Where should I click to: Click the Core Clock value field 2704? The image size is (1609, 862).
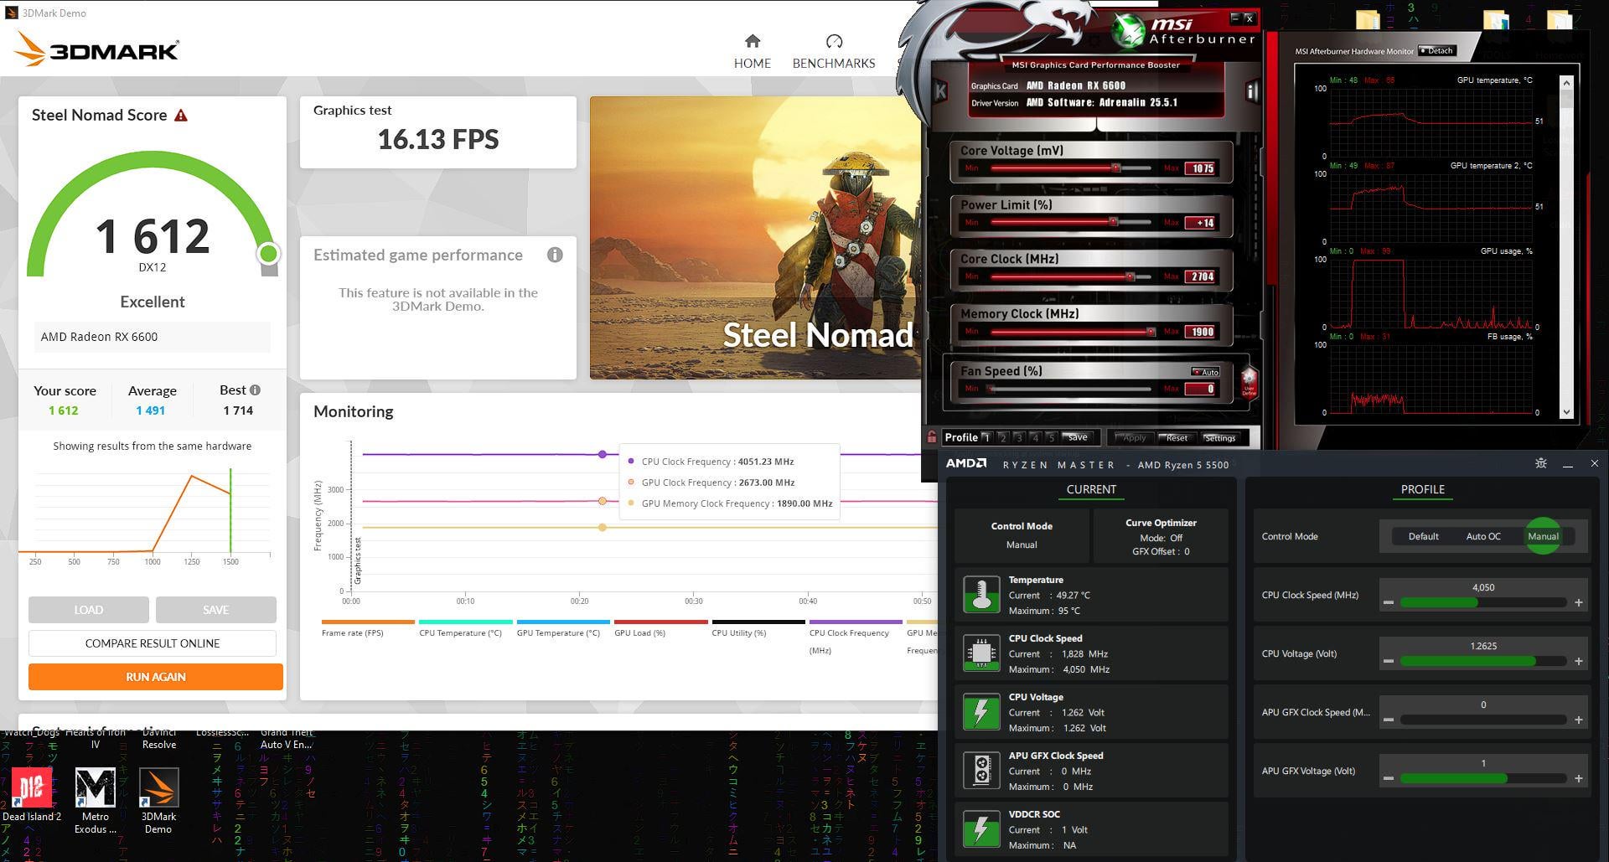[x=1201, y=276]
